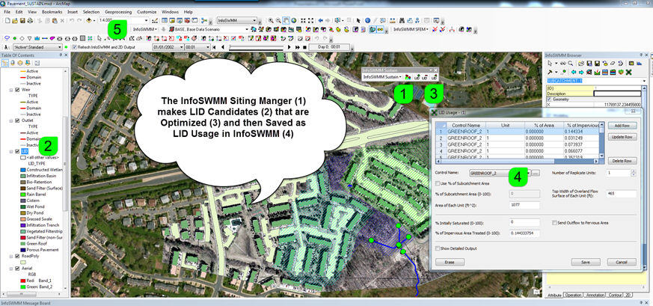Select the Identify tool
Screen dimensions: 653x306
click(367, 20)
